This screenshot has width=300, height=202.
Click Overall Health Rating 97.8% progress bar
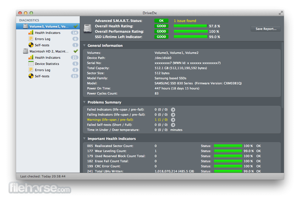(x=191, y=26)
